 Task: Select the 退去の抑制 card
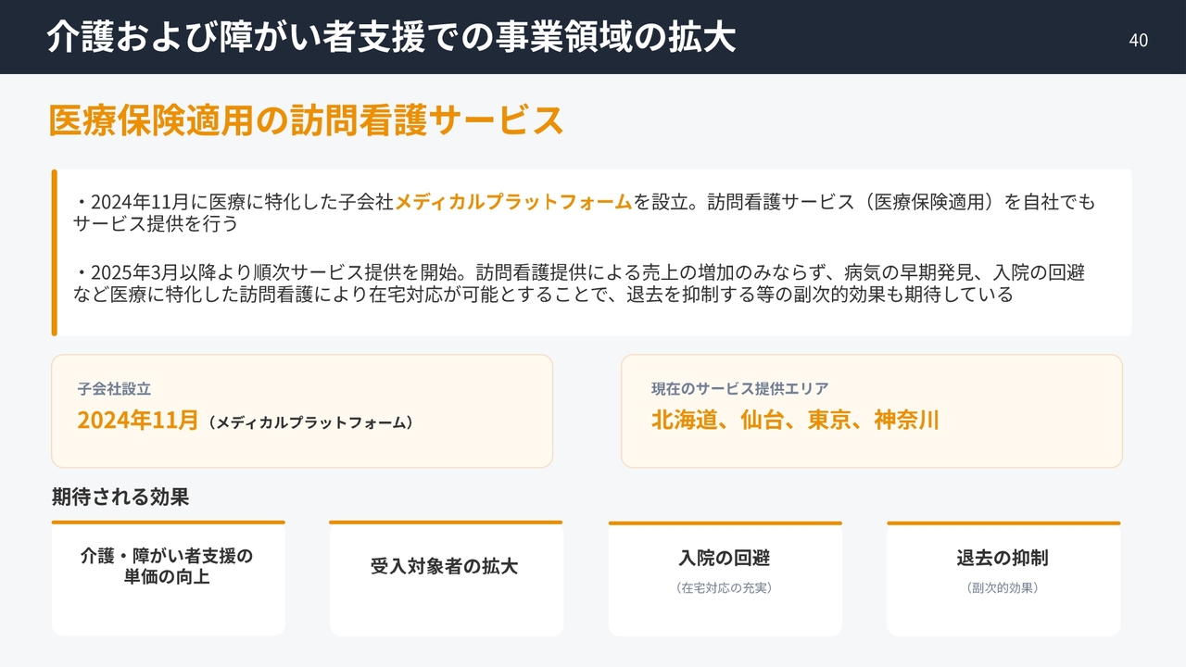point(1003,579)
